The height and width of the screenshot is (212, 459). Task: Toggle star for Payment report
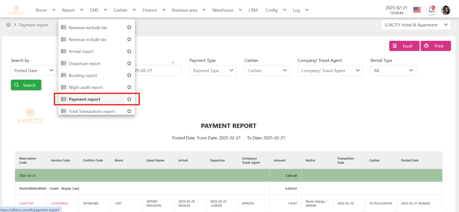pyautogui.click(x=129, y=99)
